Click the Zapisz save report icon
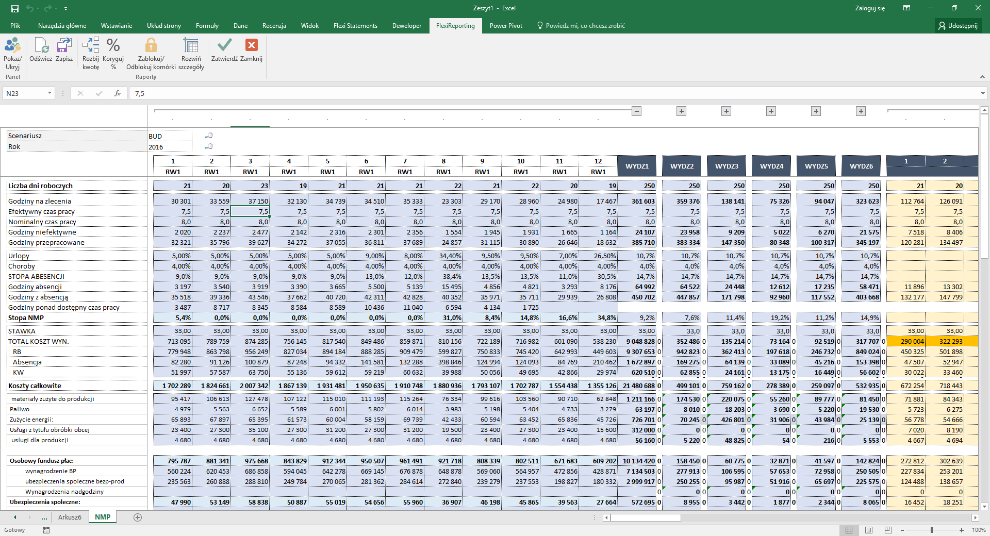990x536 pixels. click(x=64, y=46)
